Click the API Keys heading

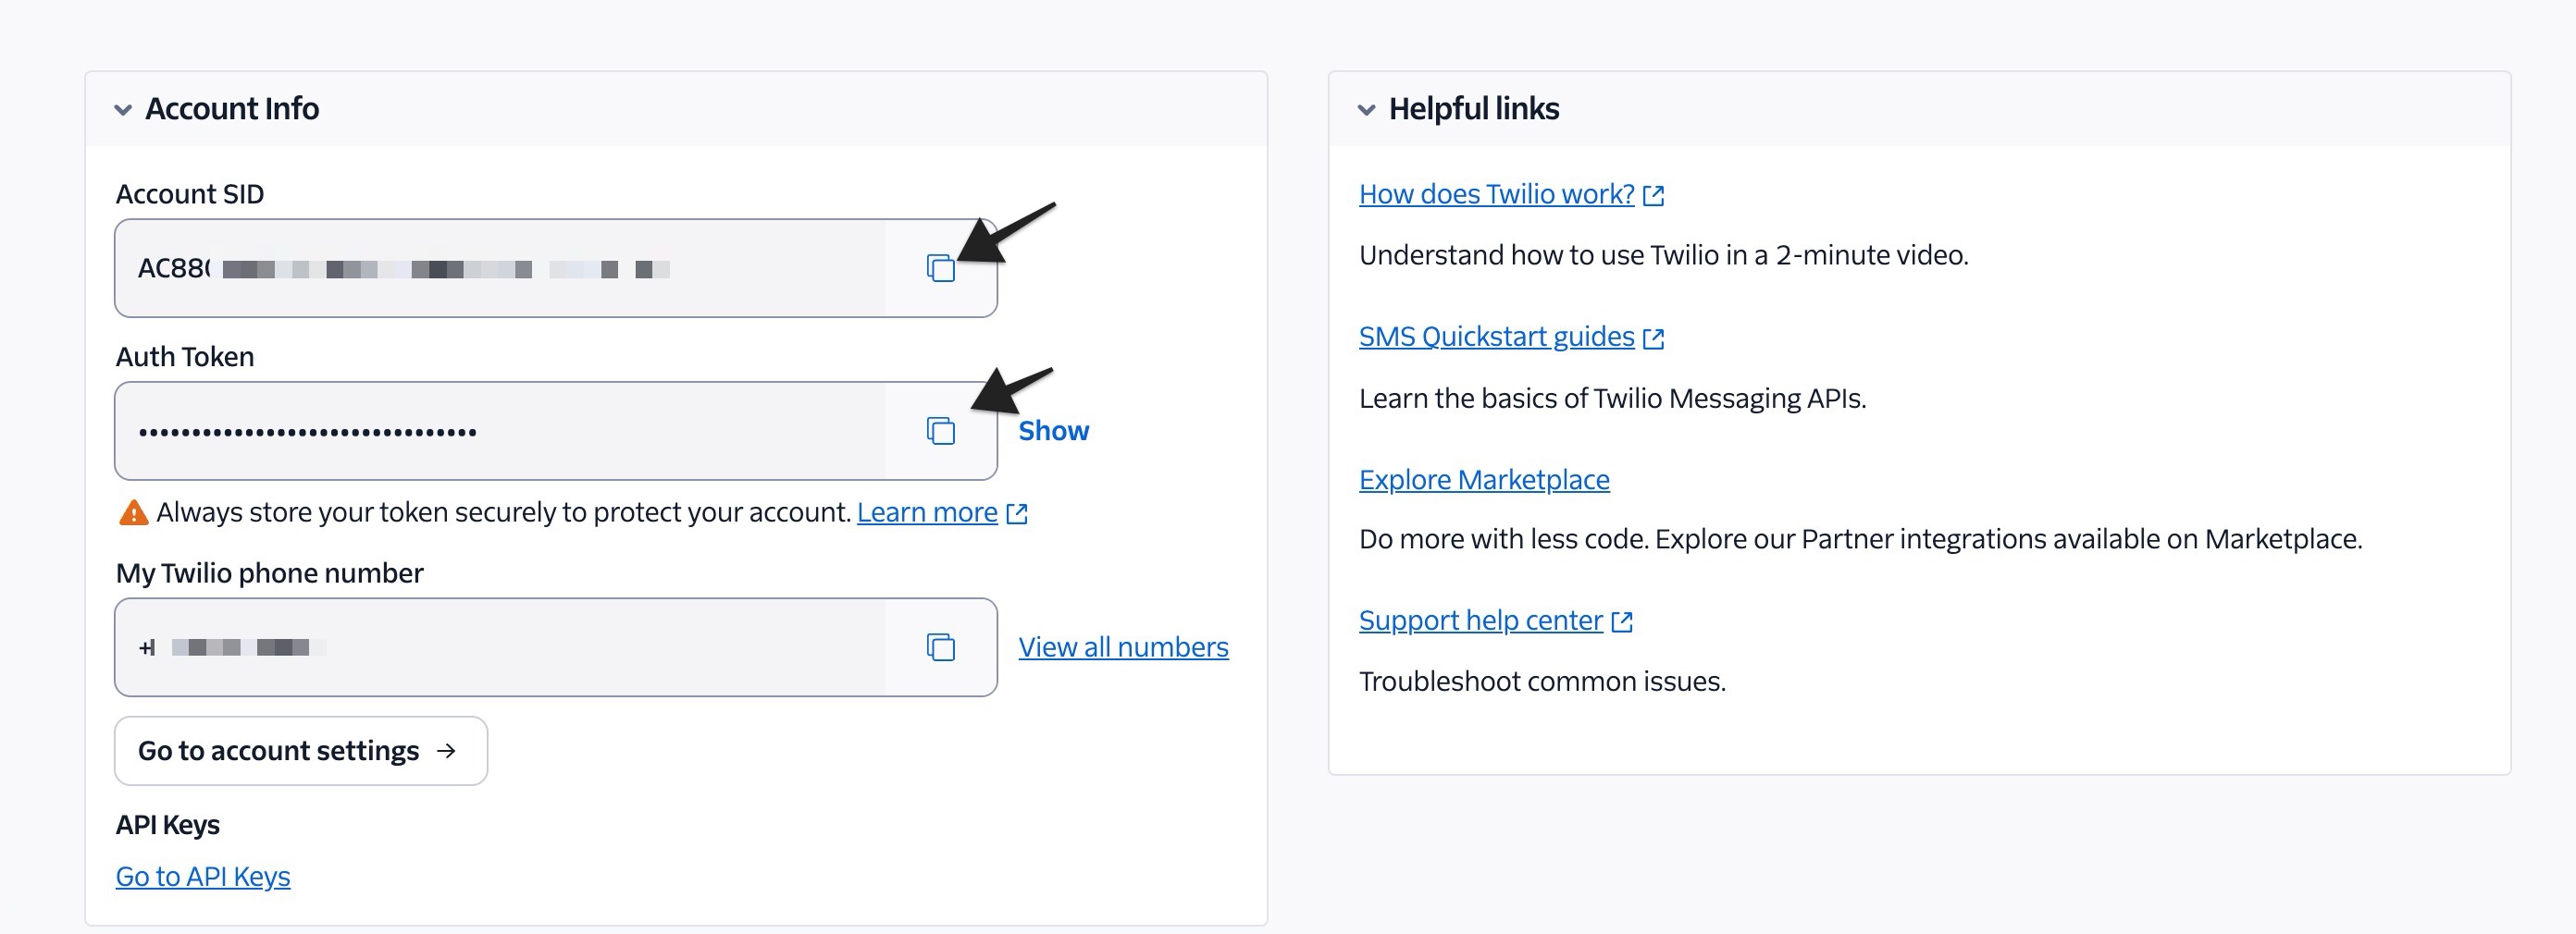[x=168, y=824]
